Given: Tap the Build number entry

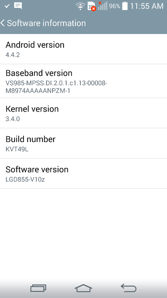Looking at the screenshot, I should click(83, 143).
